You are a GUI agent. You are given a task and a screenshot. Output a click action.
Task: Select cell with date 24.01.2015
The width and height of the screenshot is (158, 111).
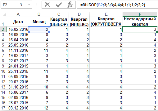tap(18, 66)
